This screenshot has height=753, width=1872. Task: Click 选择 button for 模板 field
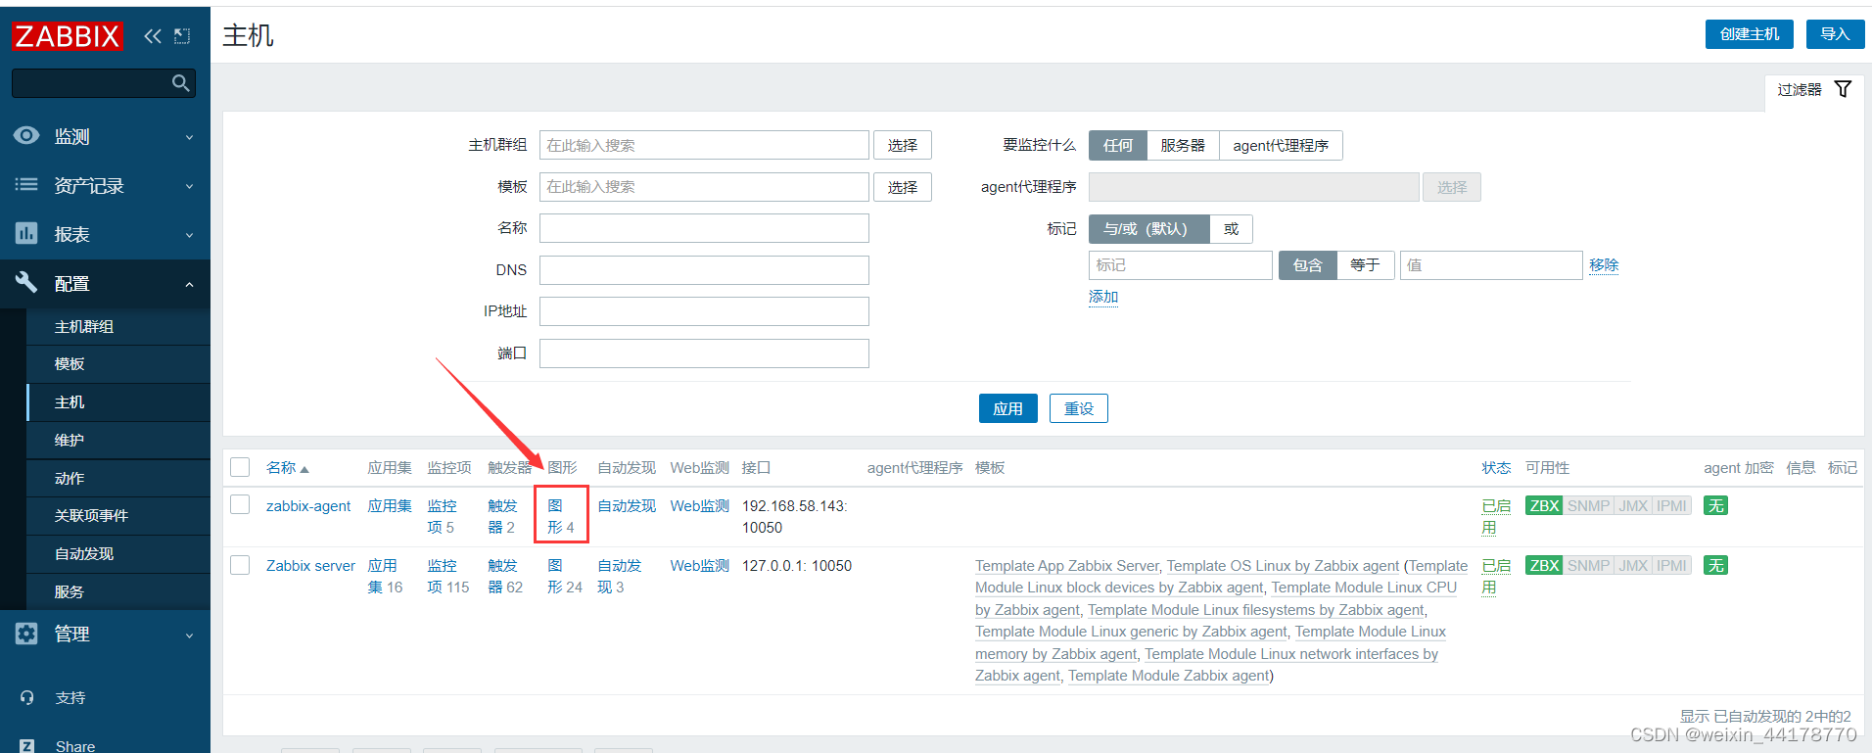point(903,187)
